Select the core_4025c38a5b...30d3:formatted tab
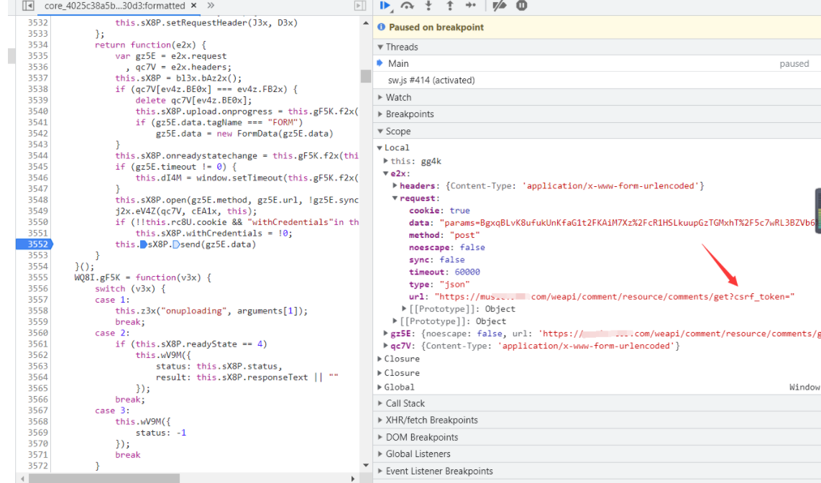The height and width of the screenshot is (483, 821). (x=115, y=6)
